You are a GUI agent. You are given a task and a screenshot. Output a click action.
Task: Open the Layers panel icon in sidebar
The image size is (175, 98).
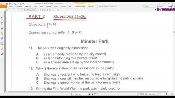point(2,29)
